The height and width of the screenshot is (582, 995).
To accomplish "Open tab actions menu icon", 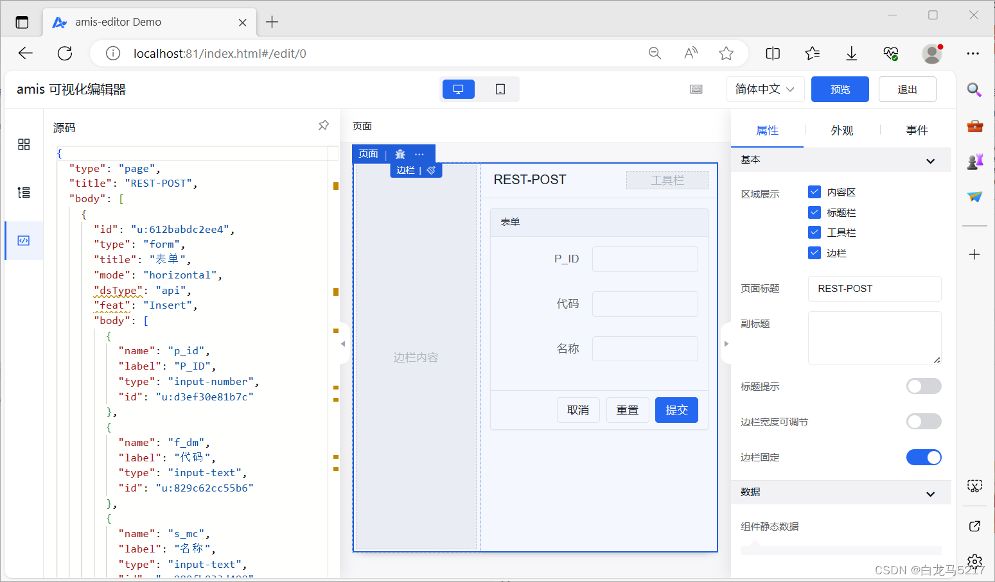I will (22, 22).
